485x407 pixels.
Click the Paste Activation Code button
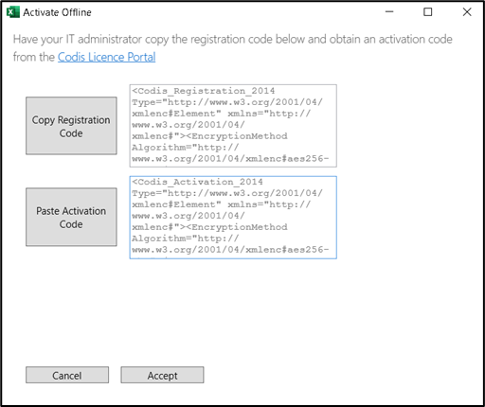click(x=71, y=217)
